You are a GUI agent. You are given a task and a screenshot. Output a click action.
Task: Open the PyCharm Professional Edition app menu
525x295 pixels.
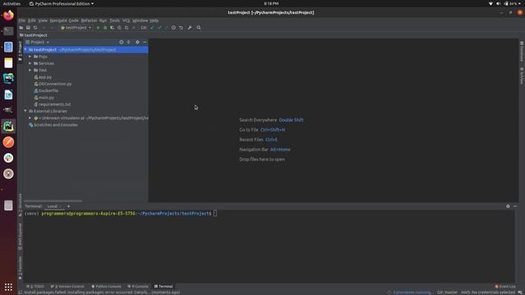coord(62,3)
